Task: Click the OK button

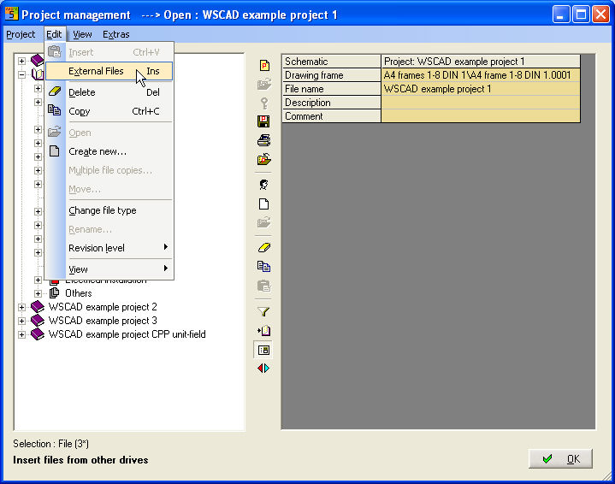Action: click(x=560, y=458)
